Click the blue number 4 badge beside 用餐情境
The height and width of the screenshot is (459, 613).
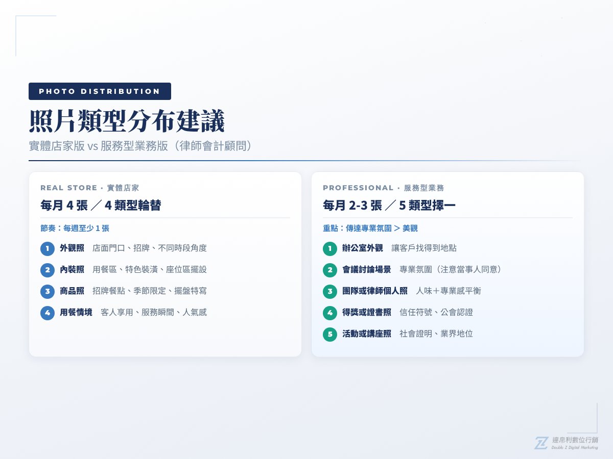[47, 313]
